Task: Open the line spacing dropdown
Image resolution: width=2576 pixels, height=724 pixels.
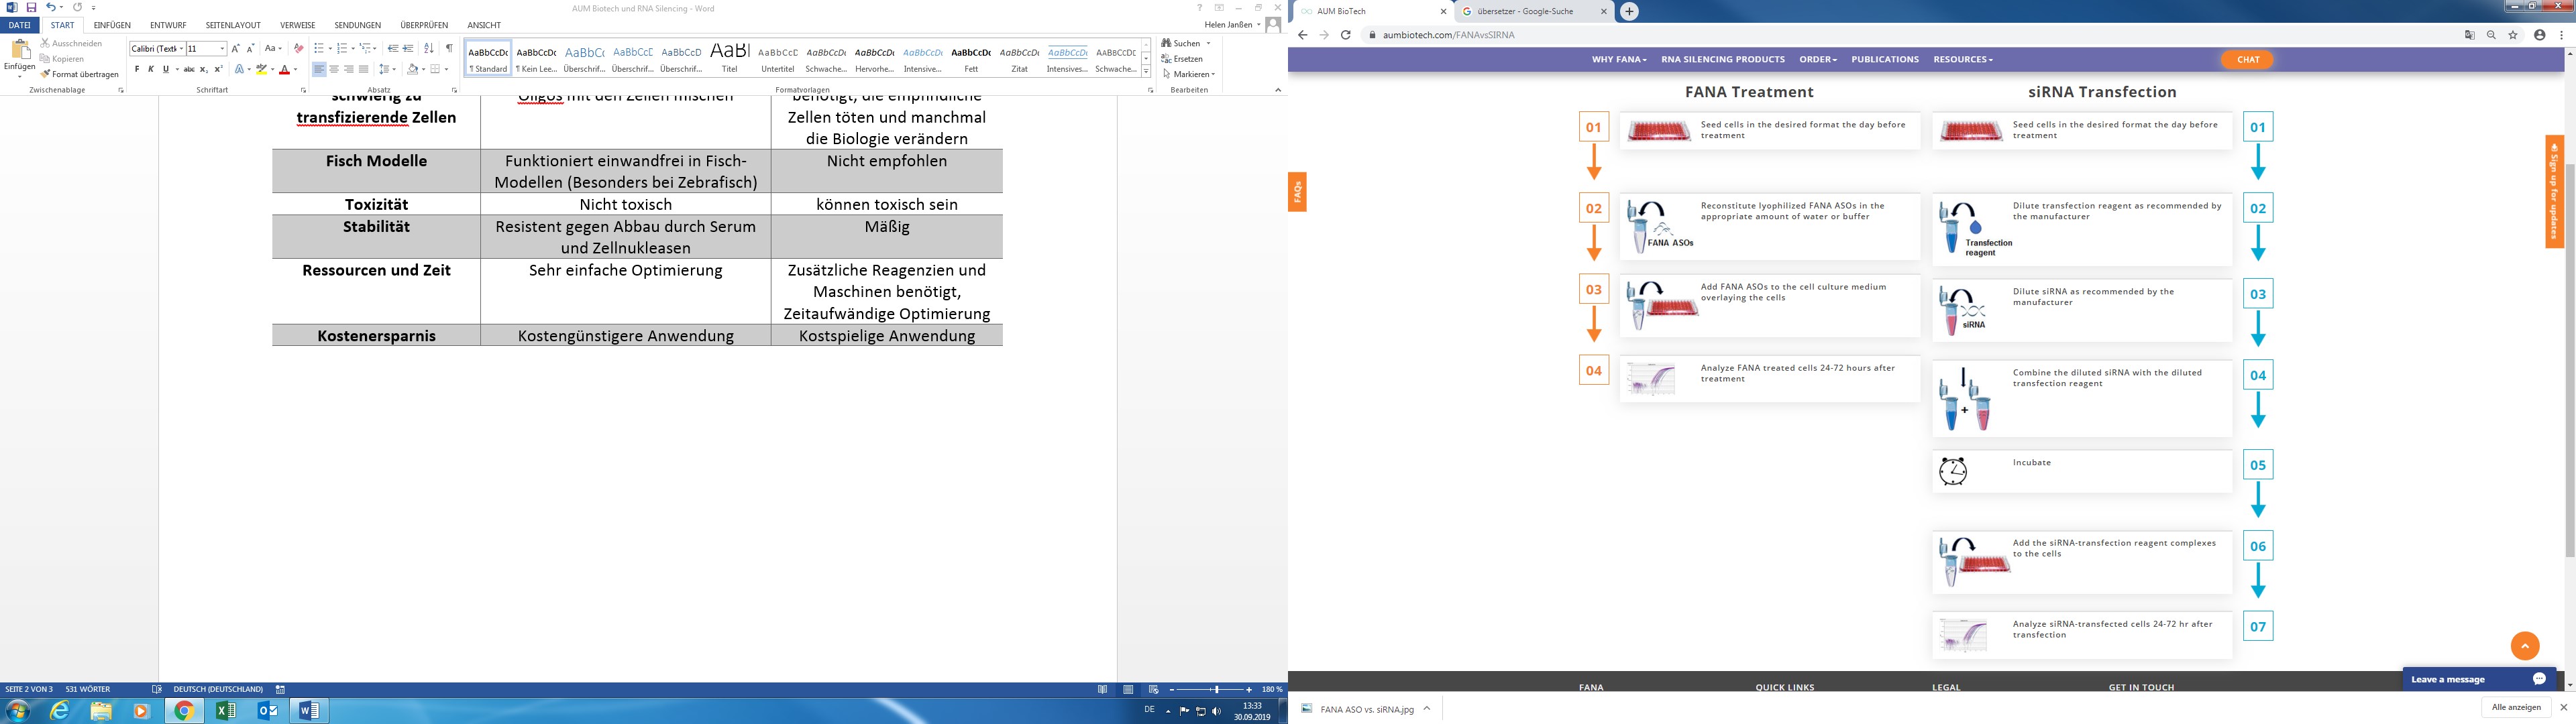Action: coord(387,69)
